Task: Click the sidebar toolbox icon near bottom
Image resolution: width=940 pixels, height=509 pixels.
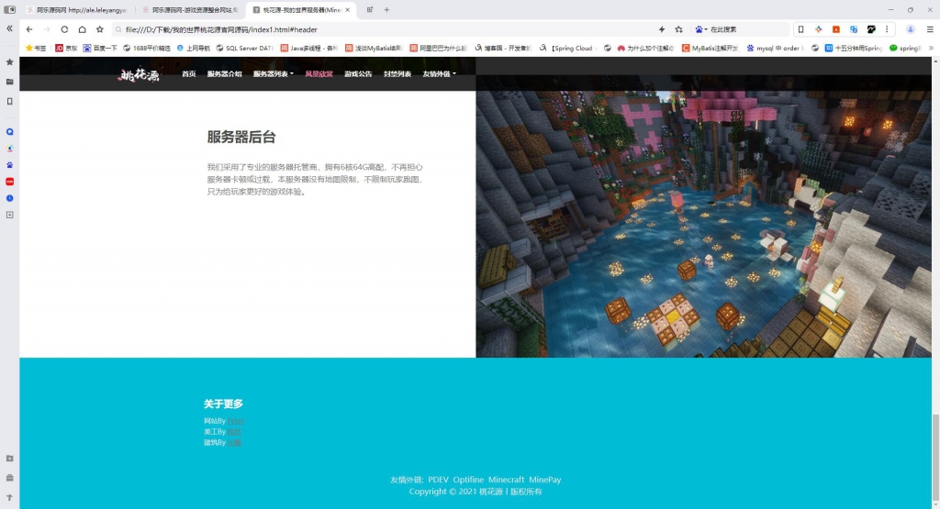Action: 9,478
